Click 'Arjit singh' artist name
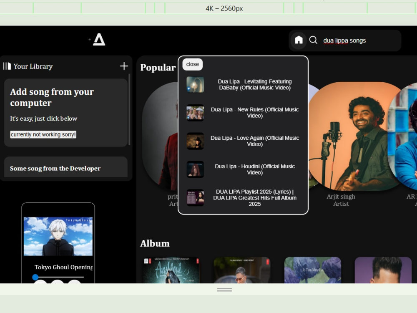This screenshot has height=313, width=417. coord(341,197)
